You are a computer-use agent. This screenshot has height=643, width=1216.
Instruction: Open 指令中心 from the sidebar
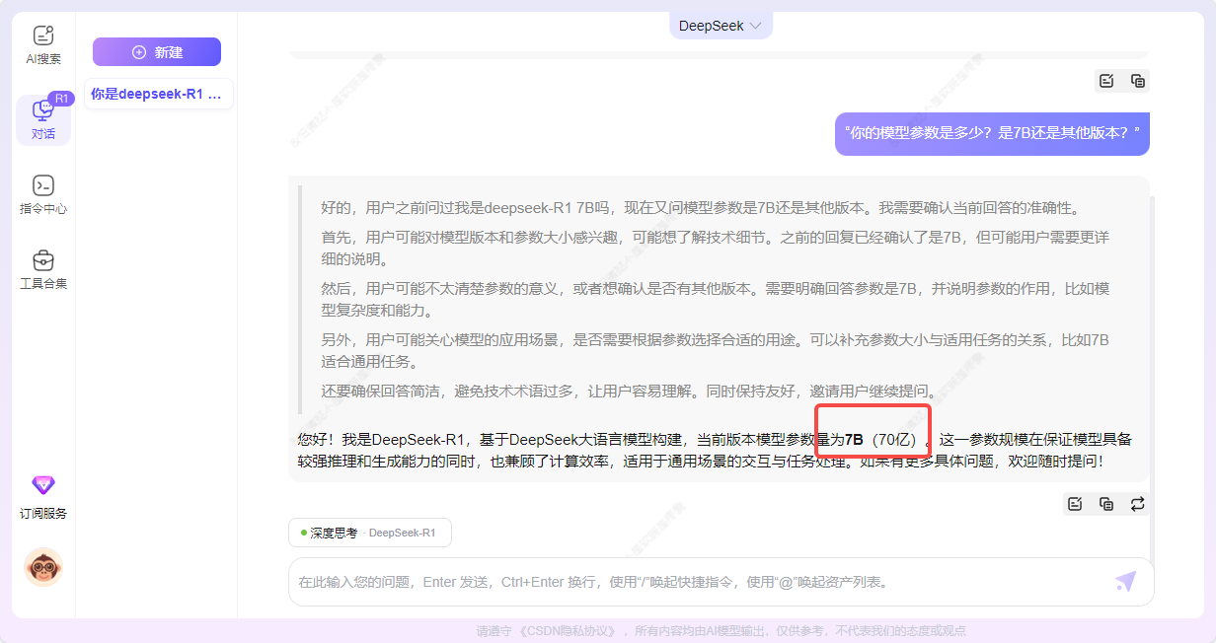pos(43,195)
